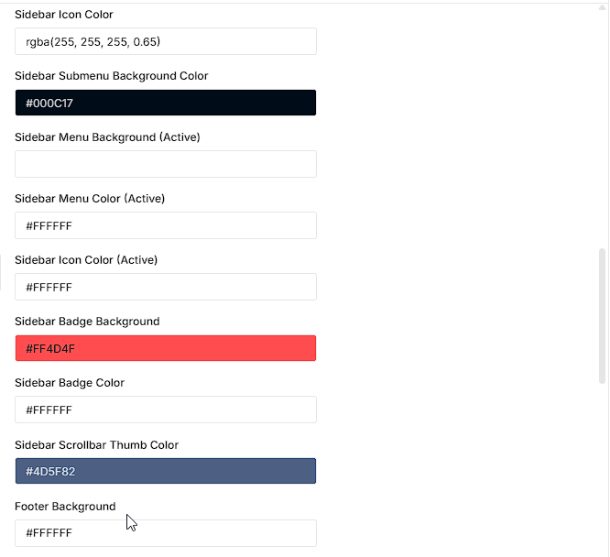Focus the empty Sidebar Menu Background (Active) field
Viewport: 610px width, 557px height.
[166, 164]
